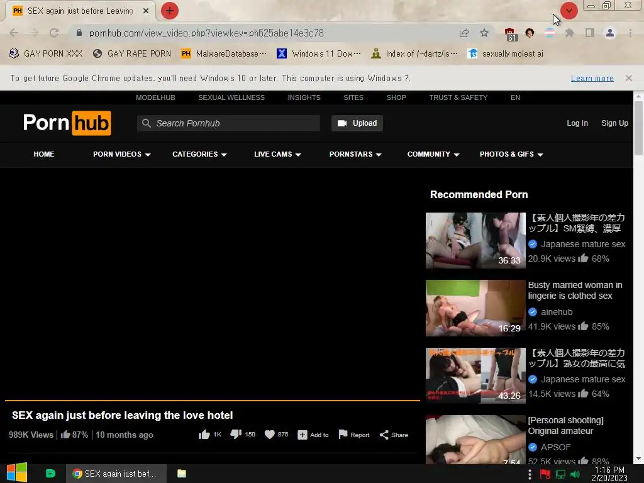The width and height of the screenshot is (644, 483).
Task: Show hidden system tray icons
Action: [530, 474]
